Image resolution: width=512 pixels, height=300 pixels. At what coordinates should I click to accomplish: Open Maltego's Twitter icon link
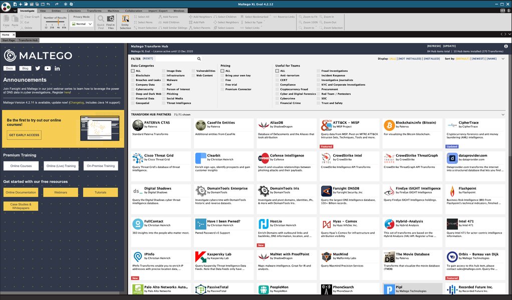pyautogui.click(x=38, y=68)
